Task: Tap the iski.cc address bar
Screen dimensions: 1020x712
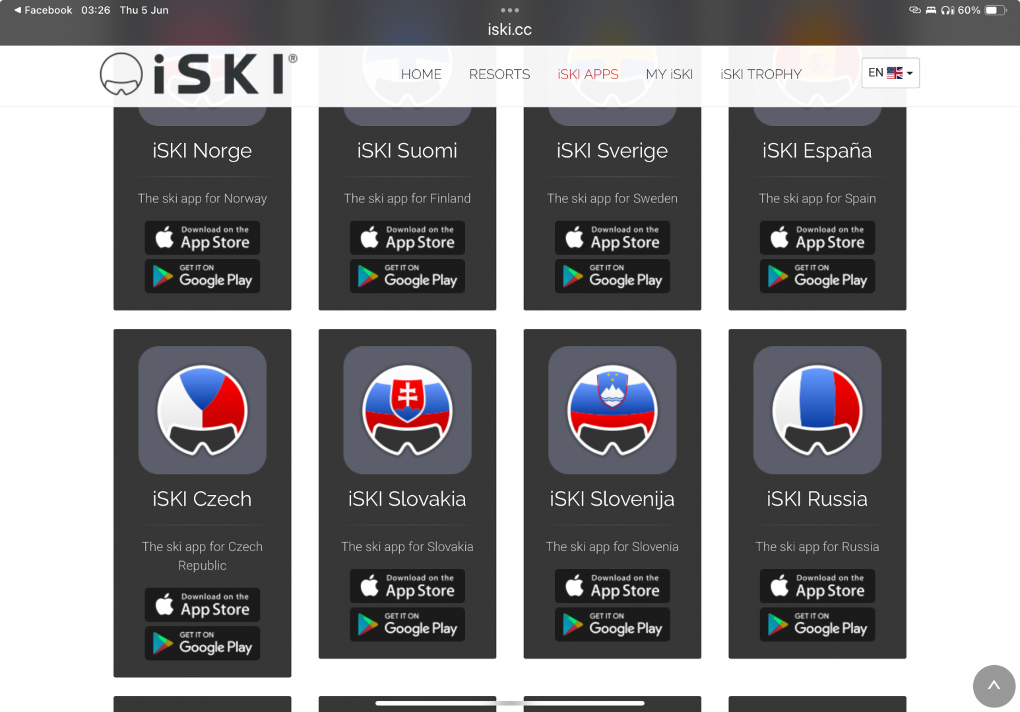Action: [x=510, y=30]
